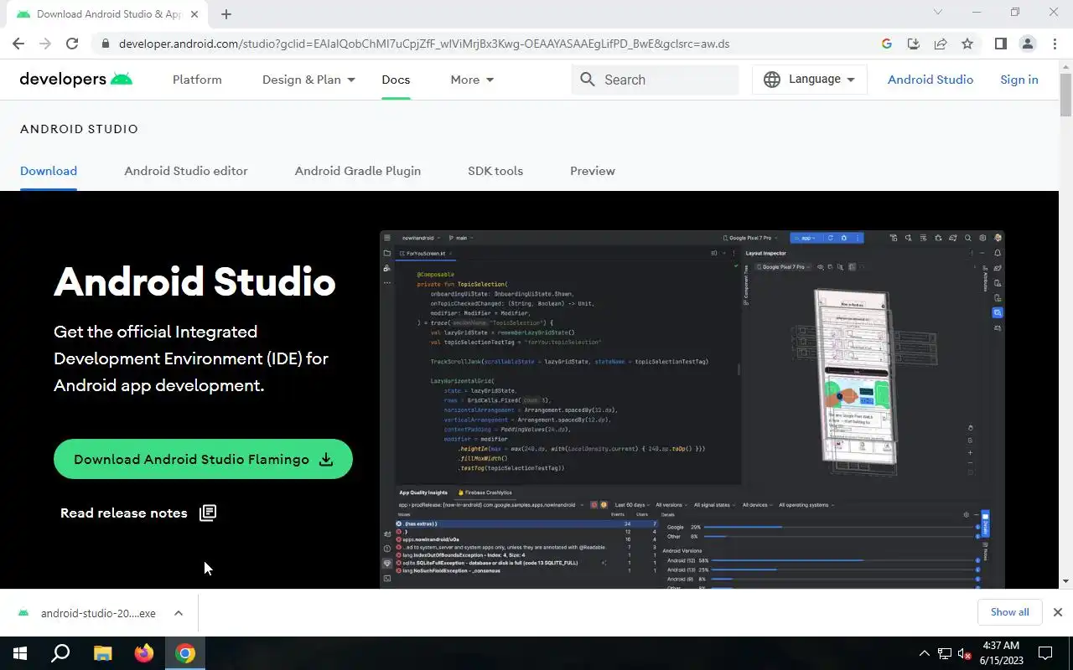Expand the Design & Plan dropdown
Image resolution: width=1073 pixels, height=670 pixels.
308,80
